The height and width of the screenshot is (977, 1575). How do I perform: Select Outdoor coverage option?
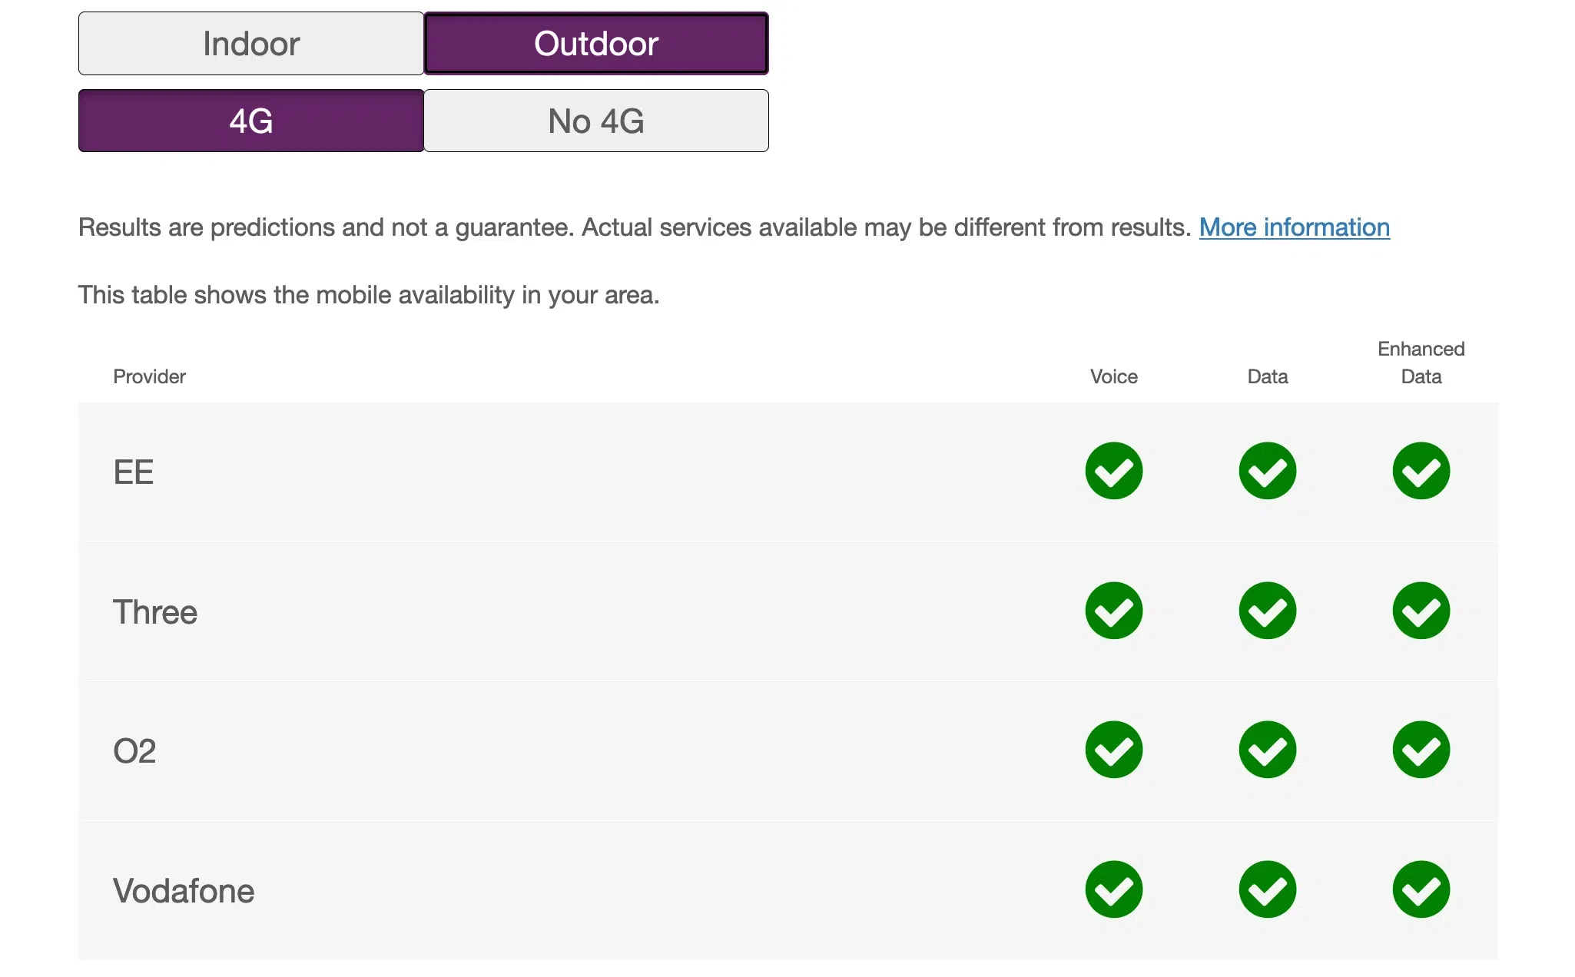pyautogui.click(x=596, y=44)
